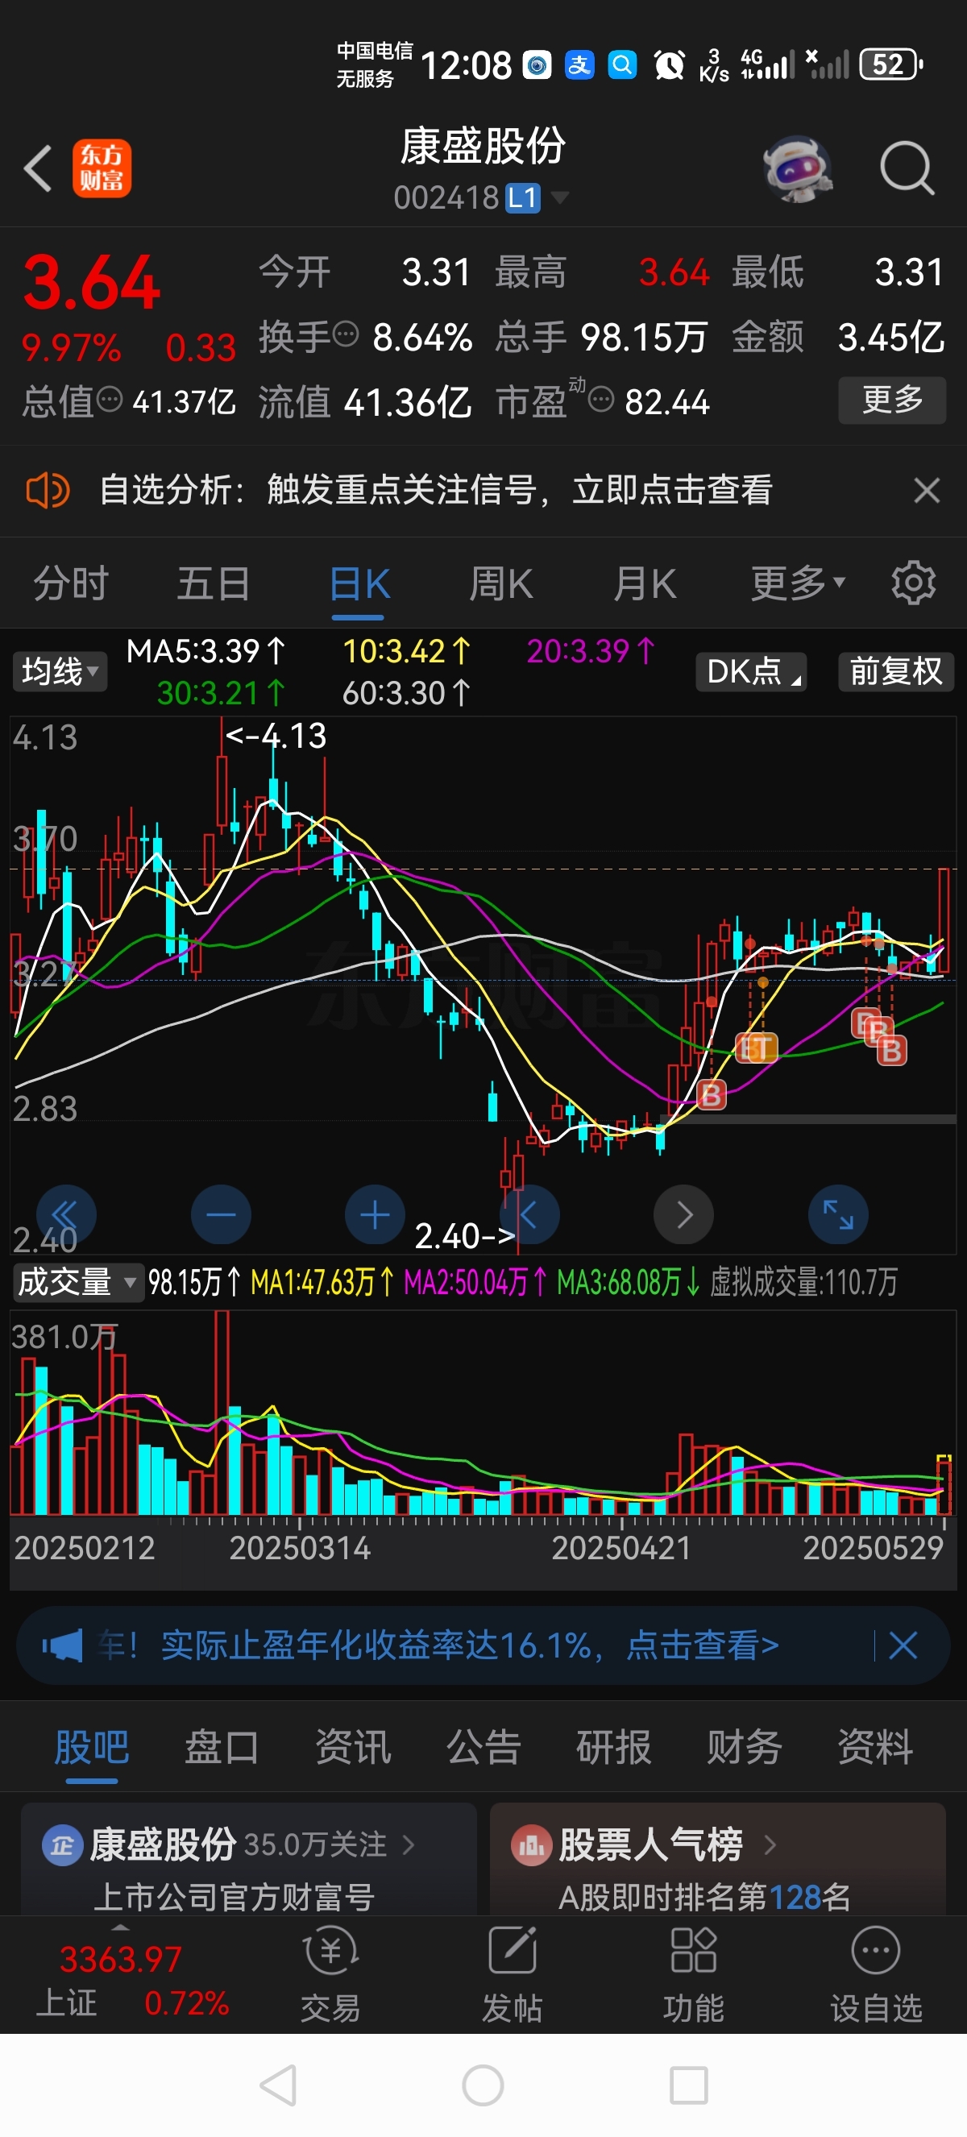This screenshot has width=967, height=2137.
Task: Tap the 总值 info icon
Action: (110, 400)
